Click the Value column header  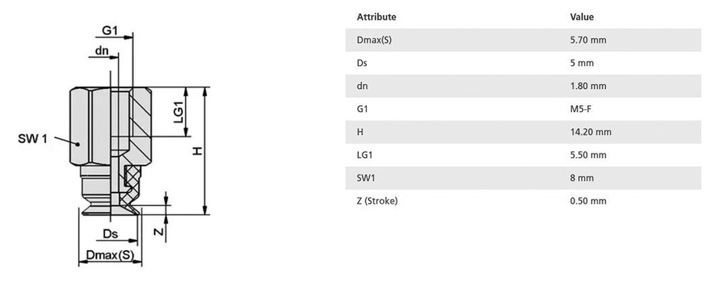[x=582, y=17]
